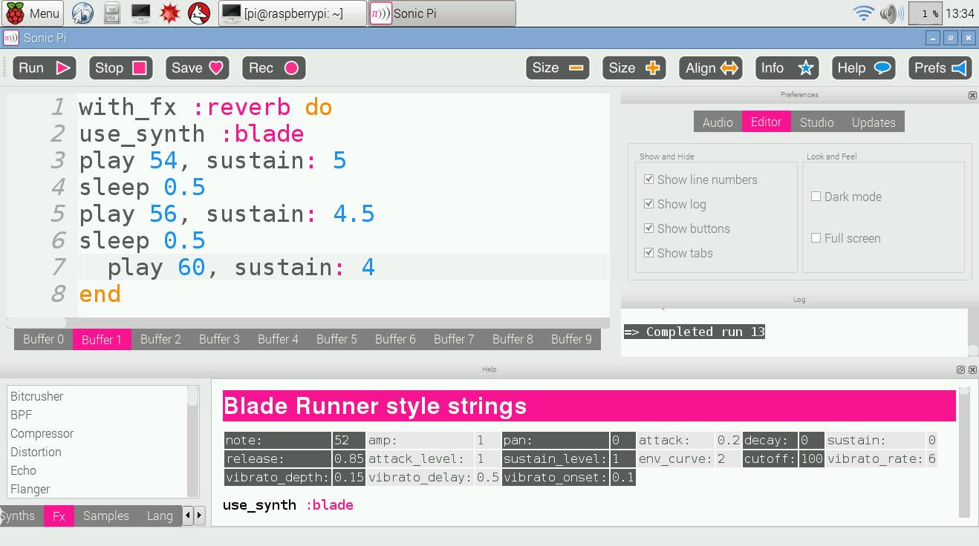Open the volume speaker icon
The image size is (979, 546).
[891, 13]
